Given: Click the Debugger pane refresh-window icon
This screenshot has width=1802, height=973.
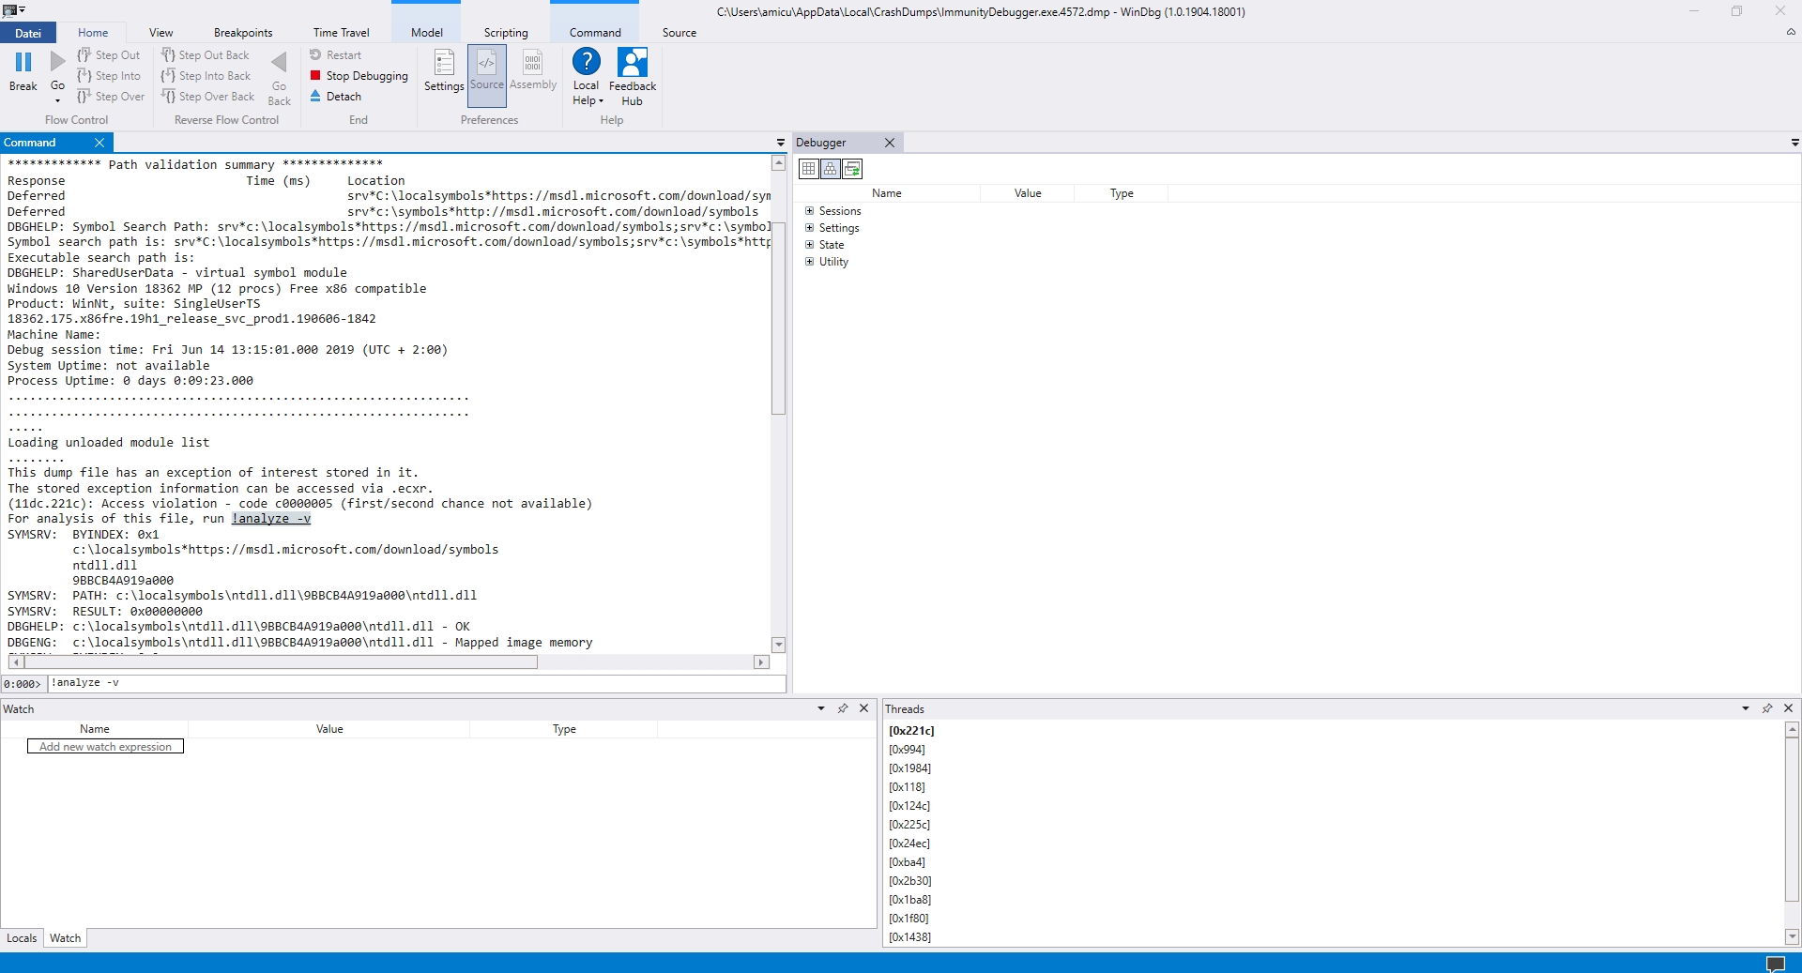Looking at the screenshot, I should click(x=852, y=169).
